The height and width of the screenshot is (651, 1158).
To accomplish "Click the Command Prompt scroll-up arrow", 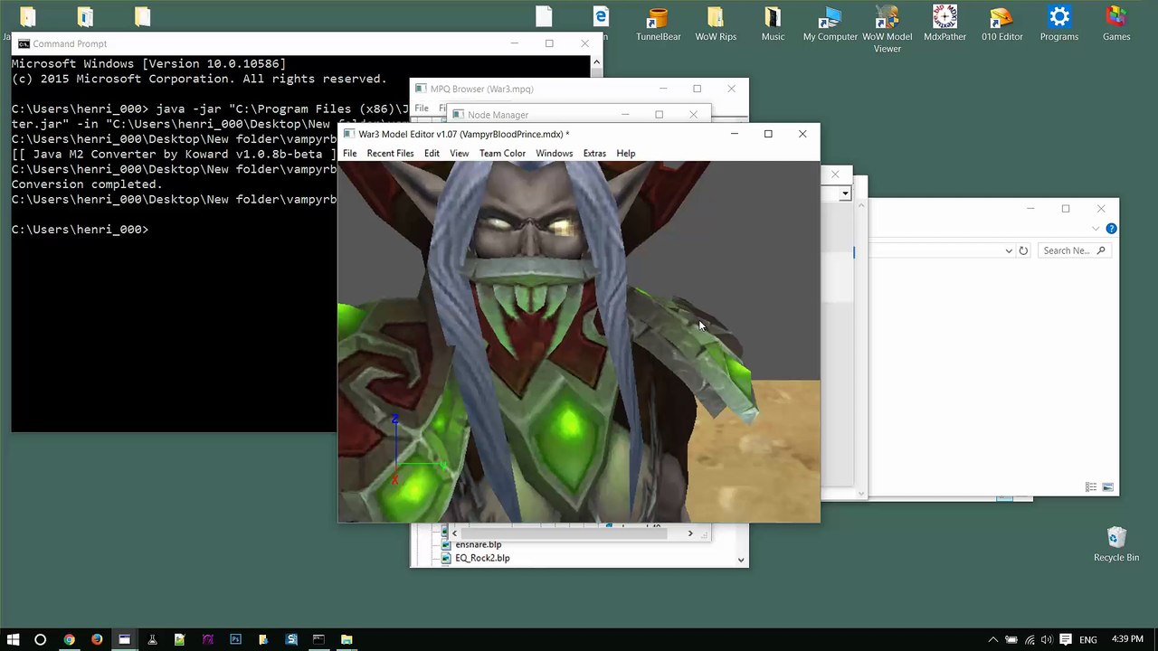I will (x=596, y=62).
